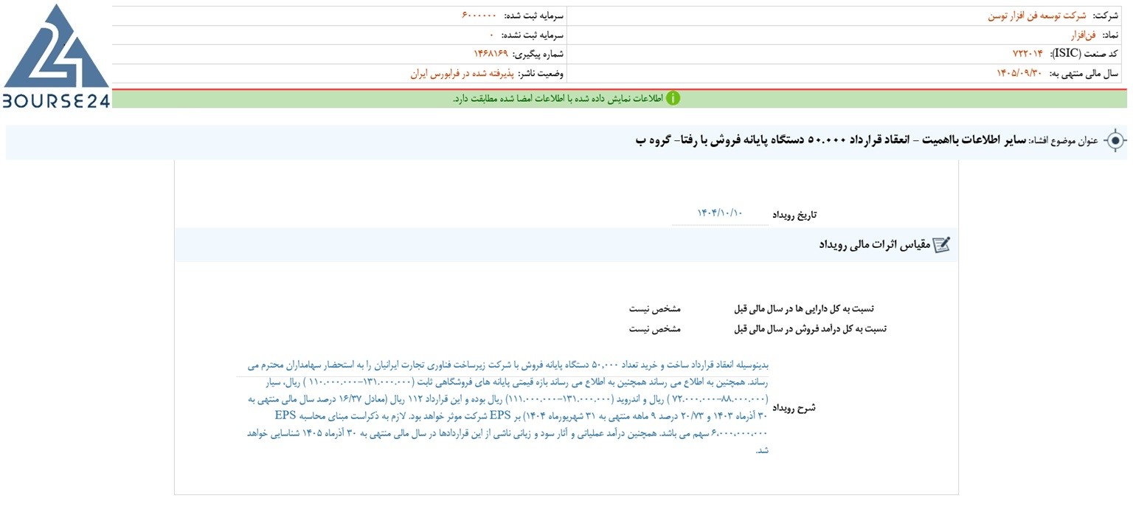Screen dimensions: 1133x518
Task: Click مشخص نیست in the sales revenue row
Action: pyautogui.click(x=655, y=328)
